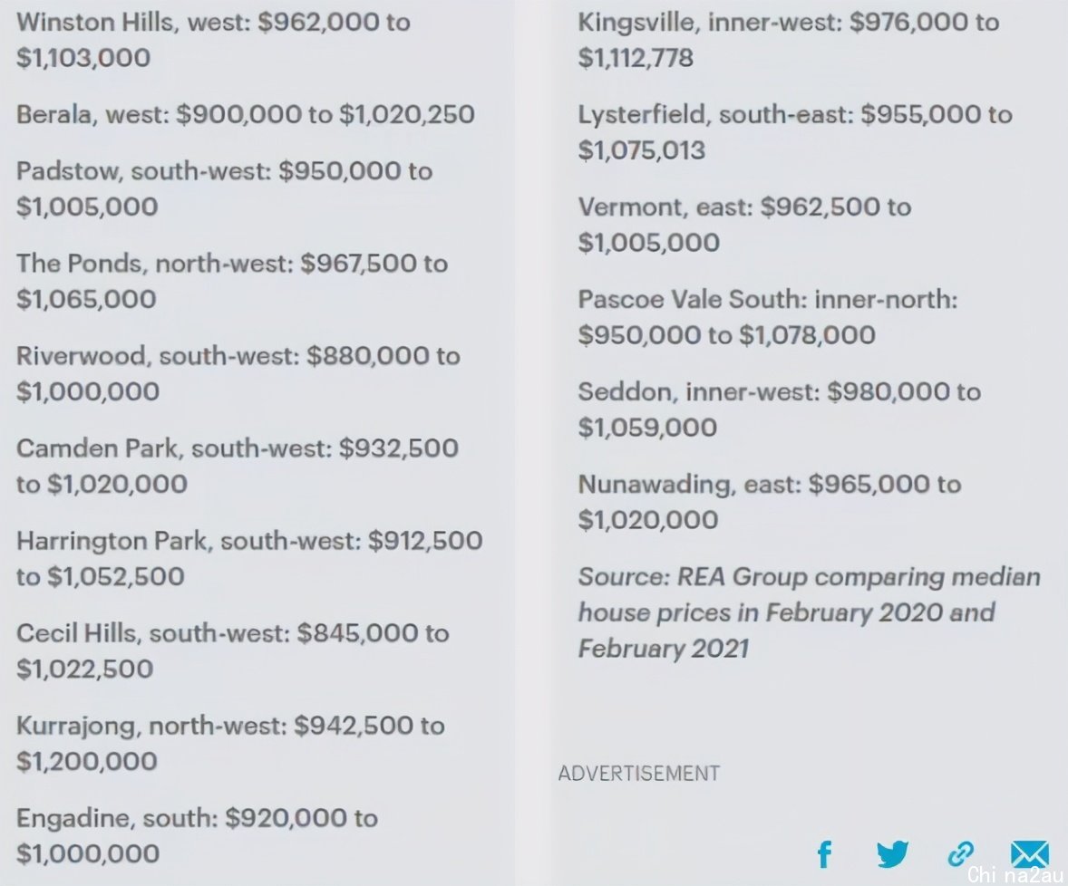Select the Harrington Park listing
Viewport: 1068px width, 886px height.
[x=249, y=559]
